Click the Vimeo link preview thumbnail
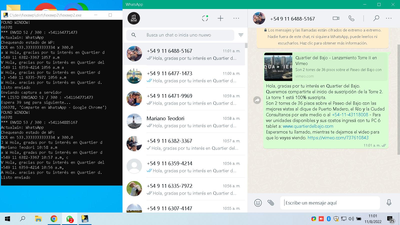 coord(278,67)
